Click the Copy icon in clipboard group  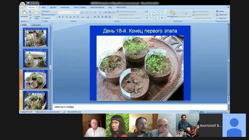pos(30,15)
